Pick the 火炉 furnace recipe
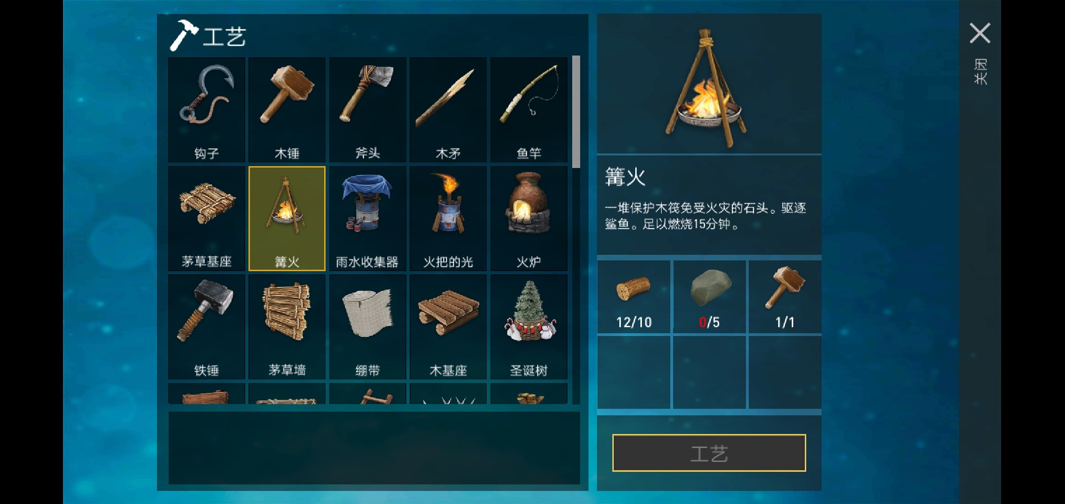Screen dimensions: 1065x504 (x=529, y=218)
